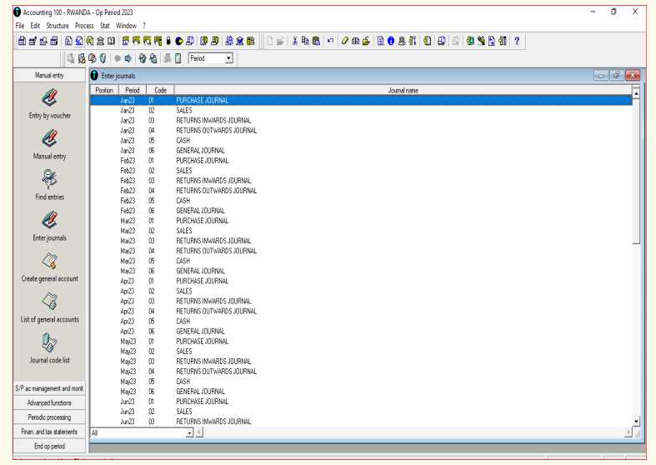Expand the Advanced functions section
The image size is (656, 465).
point(49,403)
